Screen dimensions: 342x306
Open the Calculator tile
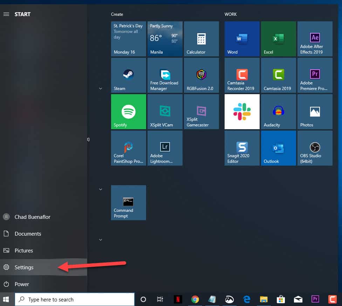[201, 39]
